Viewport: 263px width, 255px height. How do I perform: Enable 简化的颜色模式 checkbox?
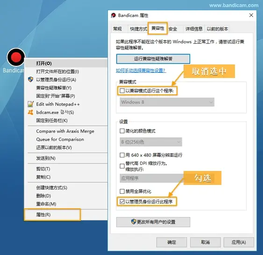point(122,131)
